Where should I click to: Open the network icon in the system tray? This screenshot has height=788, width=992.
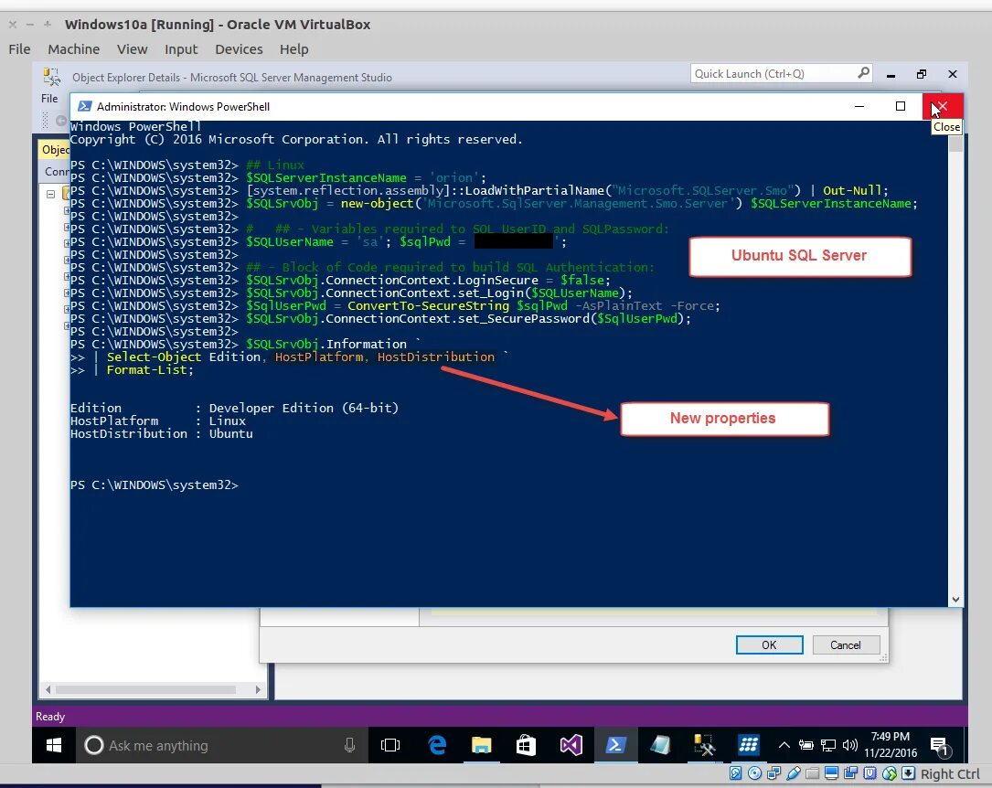(827, 745)
